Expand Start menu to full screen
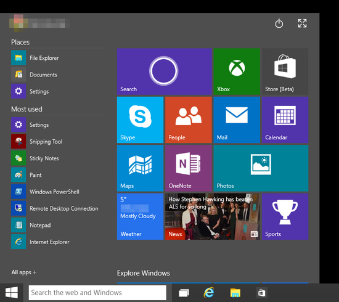This screenshot has height=302, width=339. pos(302,23)
